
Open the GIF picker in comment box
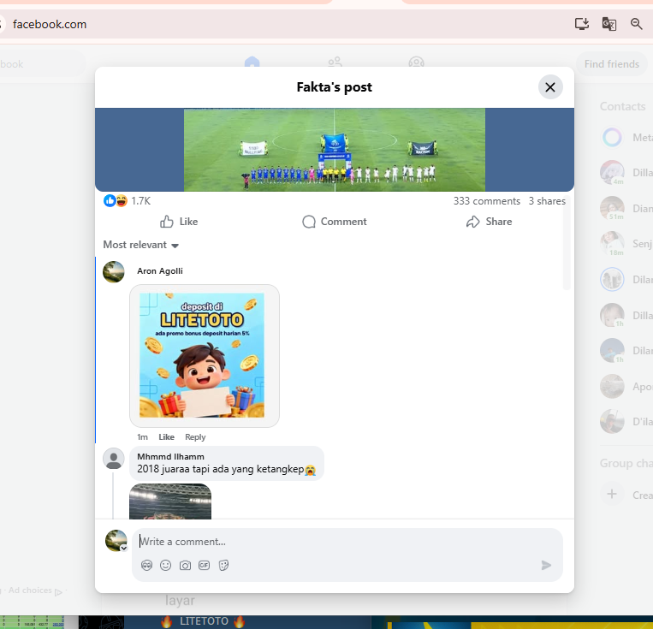pos(204,566)
